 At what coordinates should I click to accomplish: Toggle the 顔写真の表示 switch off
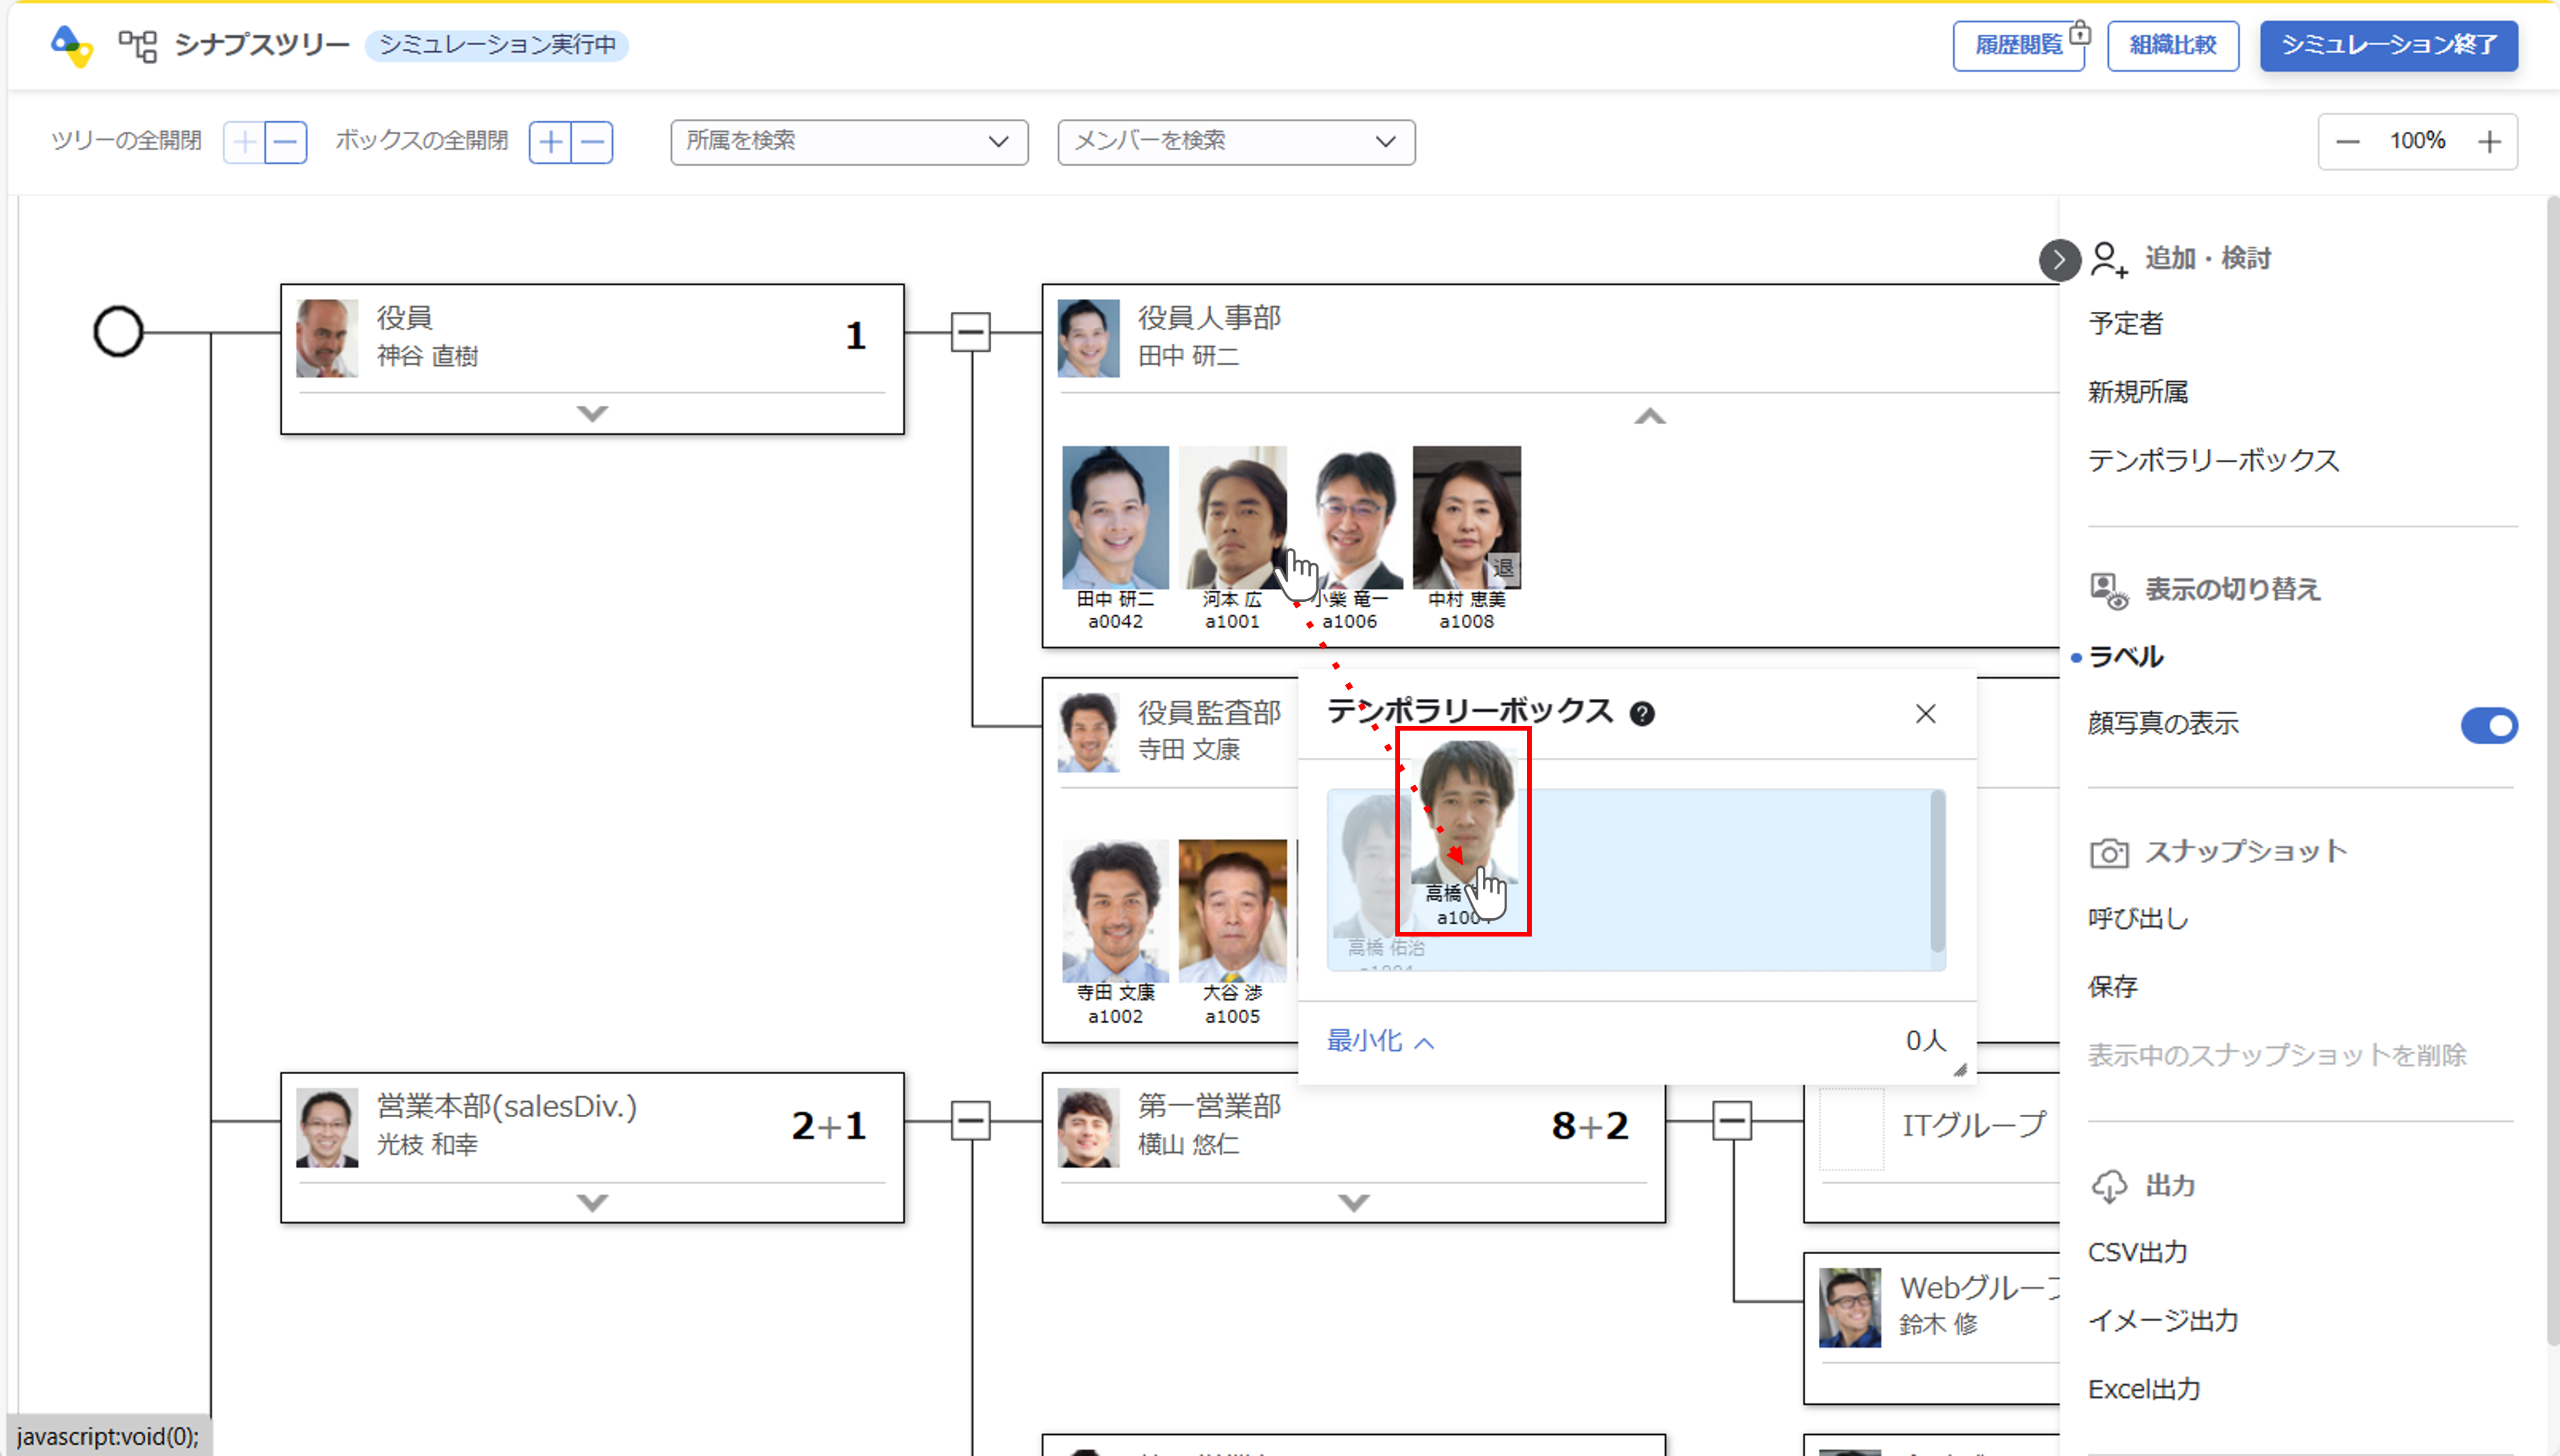[x=2488, y=725]
